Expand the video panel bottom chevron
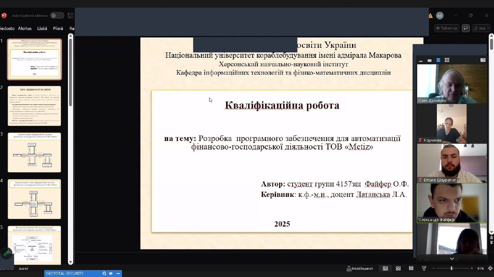494x277 pixels. coord(452,259)
